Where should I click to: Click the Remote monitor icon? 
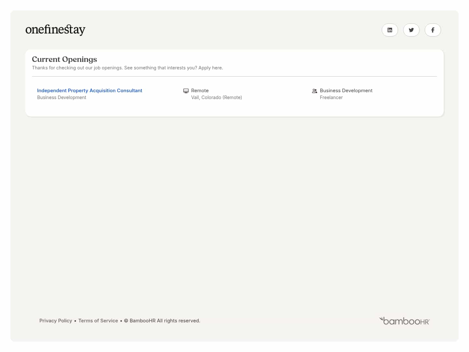186,91
